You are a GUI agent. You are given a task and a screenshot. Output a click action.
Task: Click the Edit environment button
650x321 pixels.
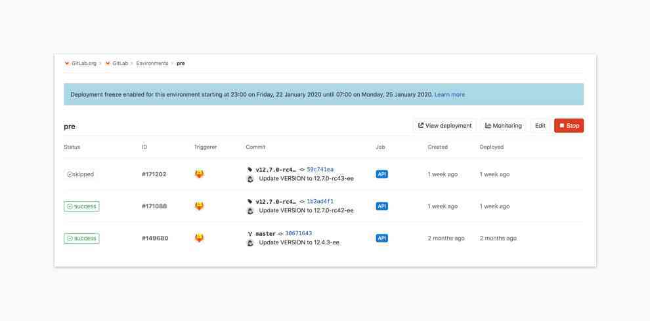[x=540, y=126]
